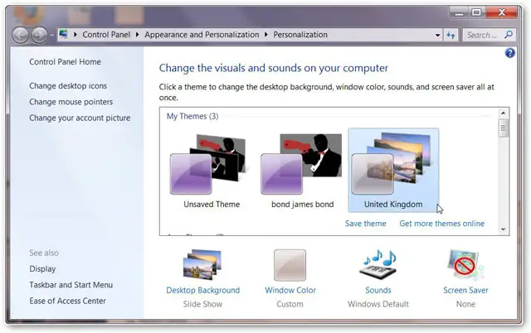Click the Window Color icon
This screenshot has height=333, width=531.
[290, 265]
